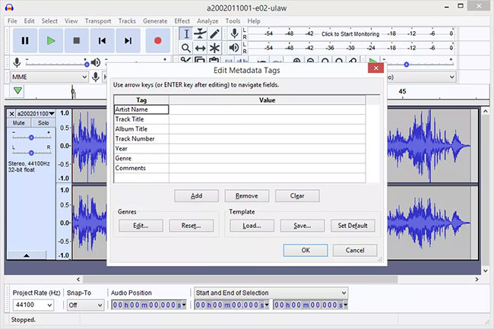
Task: Open the Select menu
Action: pos(49,21)
